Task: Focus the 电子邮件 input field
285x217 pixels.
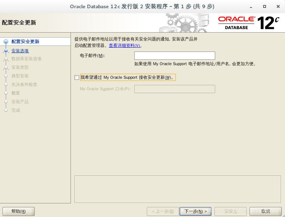Action: click(174, 56)
